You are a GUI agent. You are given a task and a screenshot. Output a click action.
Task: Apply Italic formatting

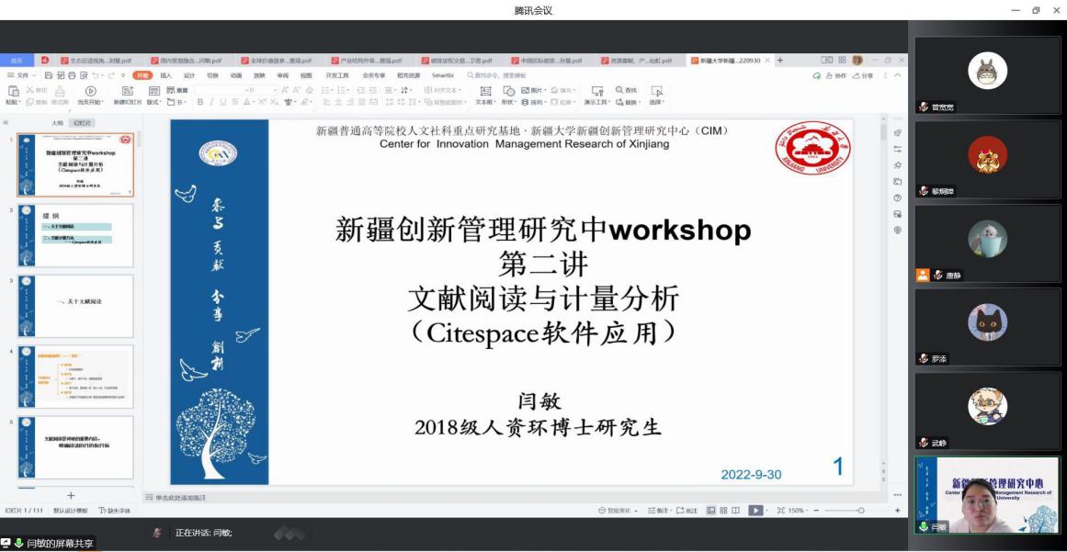point(212,102)
